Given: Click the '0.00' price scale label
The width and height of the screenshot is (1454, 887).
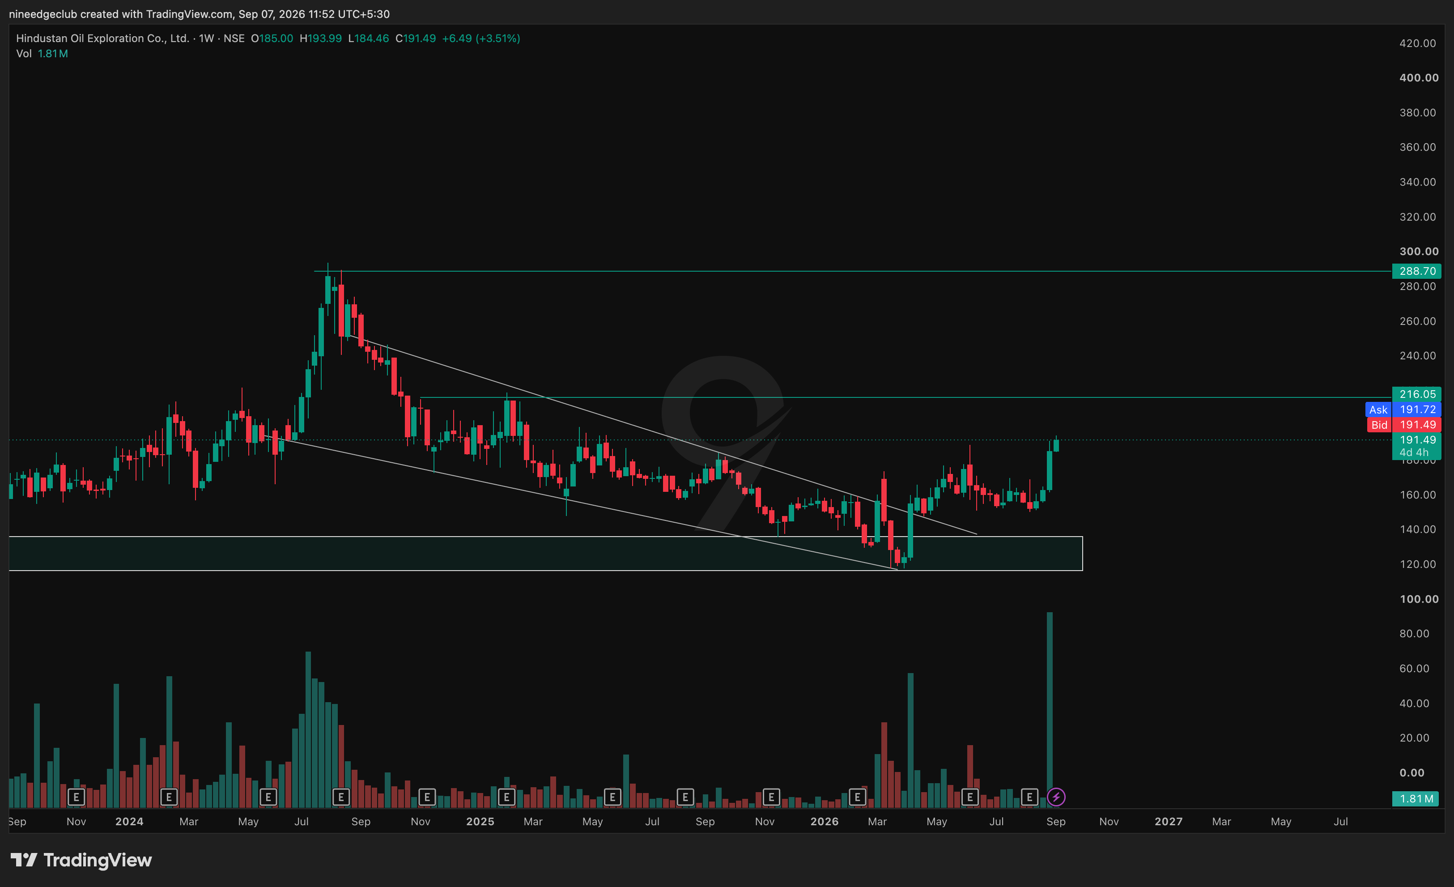Looking at the screenshot, I should tap(1411, 772).
